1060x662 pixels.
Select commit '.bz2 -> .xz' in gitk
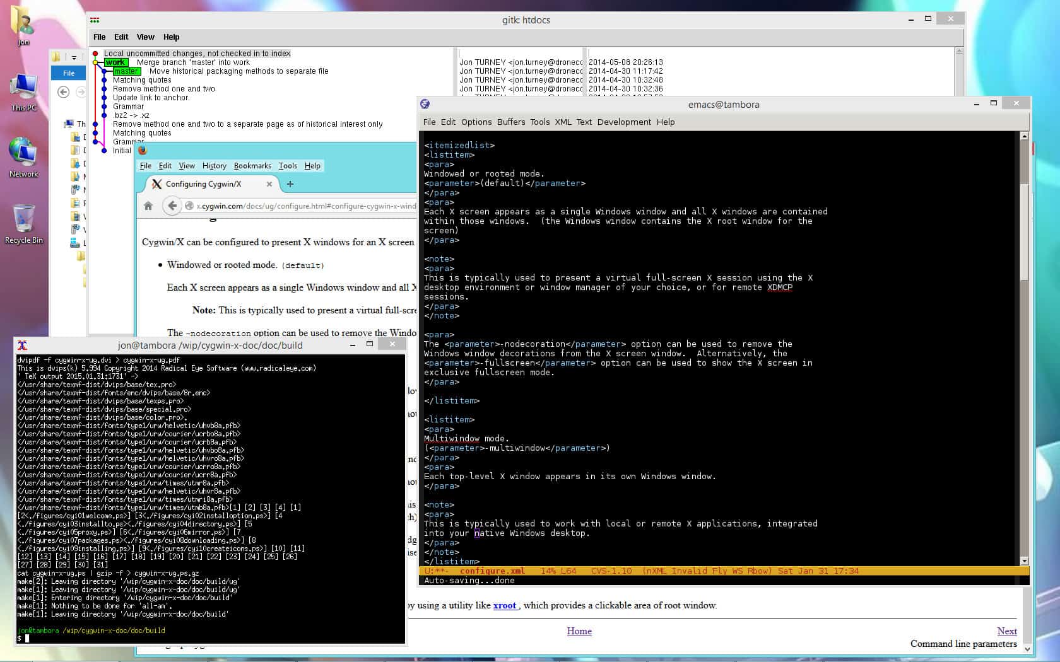click(x=131, y=115)
